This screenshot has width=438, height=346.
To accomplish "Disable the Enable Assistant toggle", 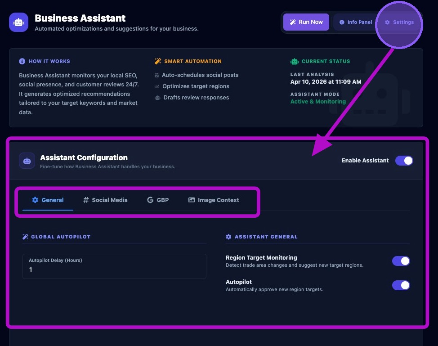I will click(x=404, y=161).
